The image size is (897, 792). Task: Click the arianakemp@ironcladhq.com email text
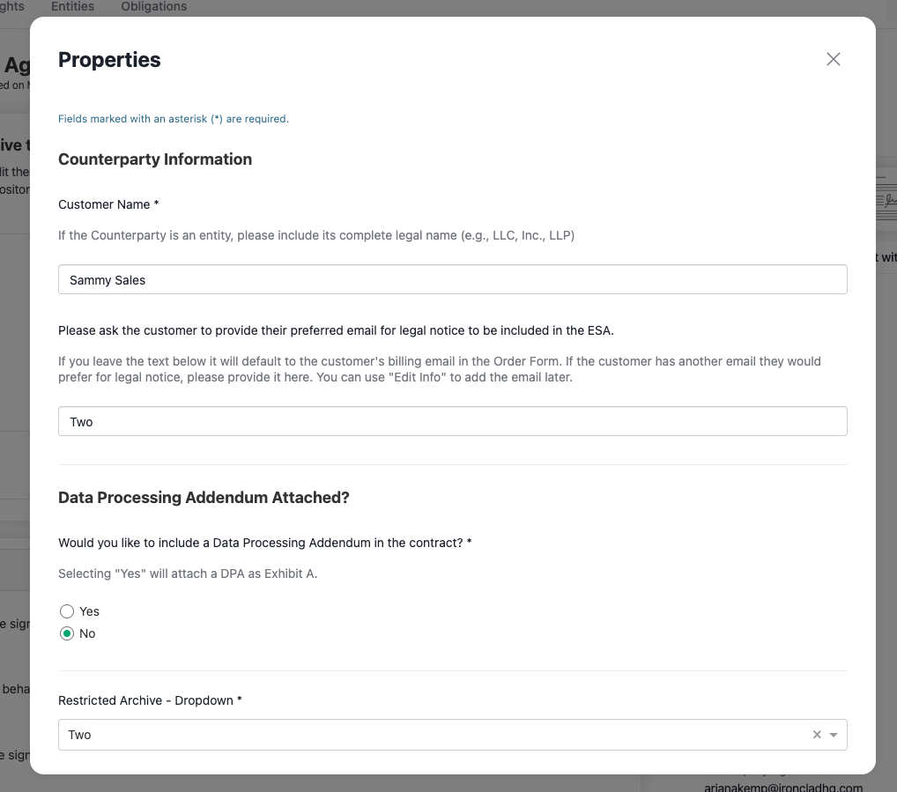pos(782,787)
